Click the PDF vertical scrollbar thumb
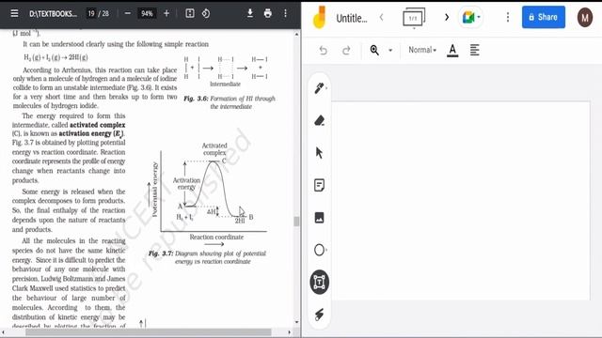 (x=296, y=222)
